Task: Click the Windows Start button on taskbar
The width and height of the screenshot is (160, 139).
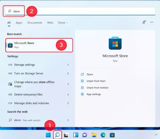Action: (48, 135)
